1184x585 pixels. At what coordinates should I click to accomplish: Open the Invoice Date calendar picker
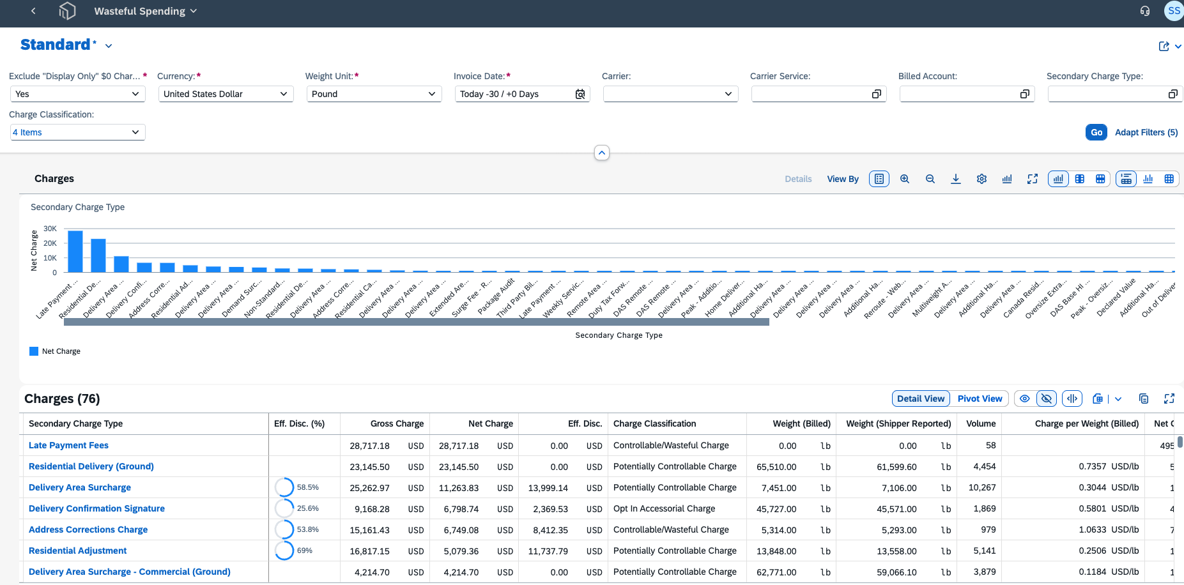point(580,94)
